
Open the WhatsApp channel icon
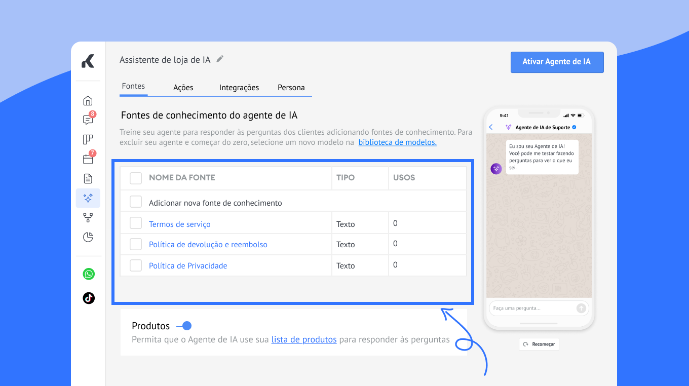coord(89,274)
